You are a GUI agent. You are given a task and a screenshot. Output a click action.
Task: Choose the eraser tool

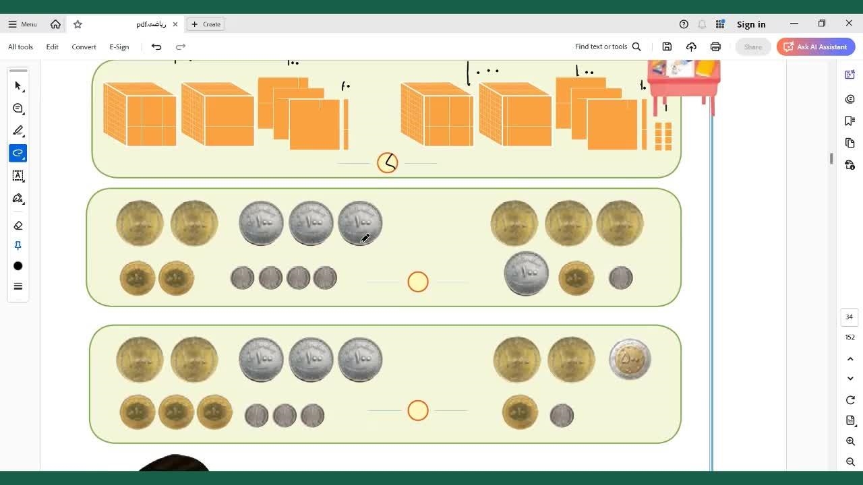18,226
